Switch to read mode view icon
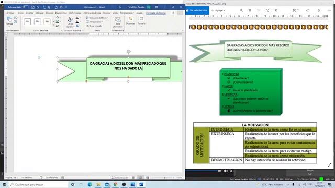 133,178
